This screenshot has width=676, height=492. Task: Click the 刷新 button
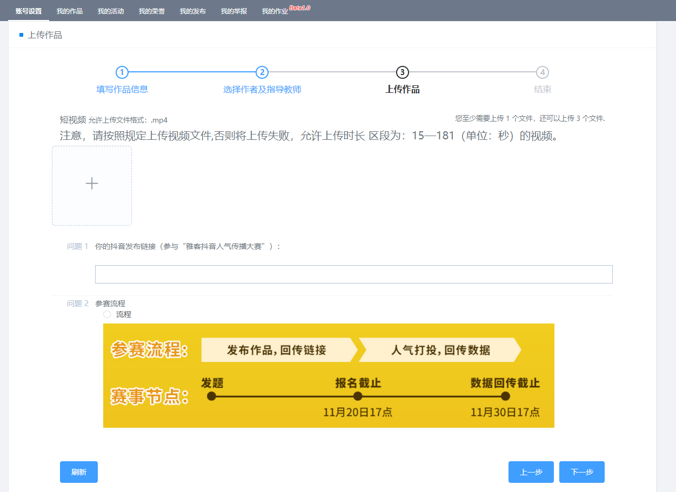79,472
